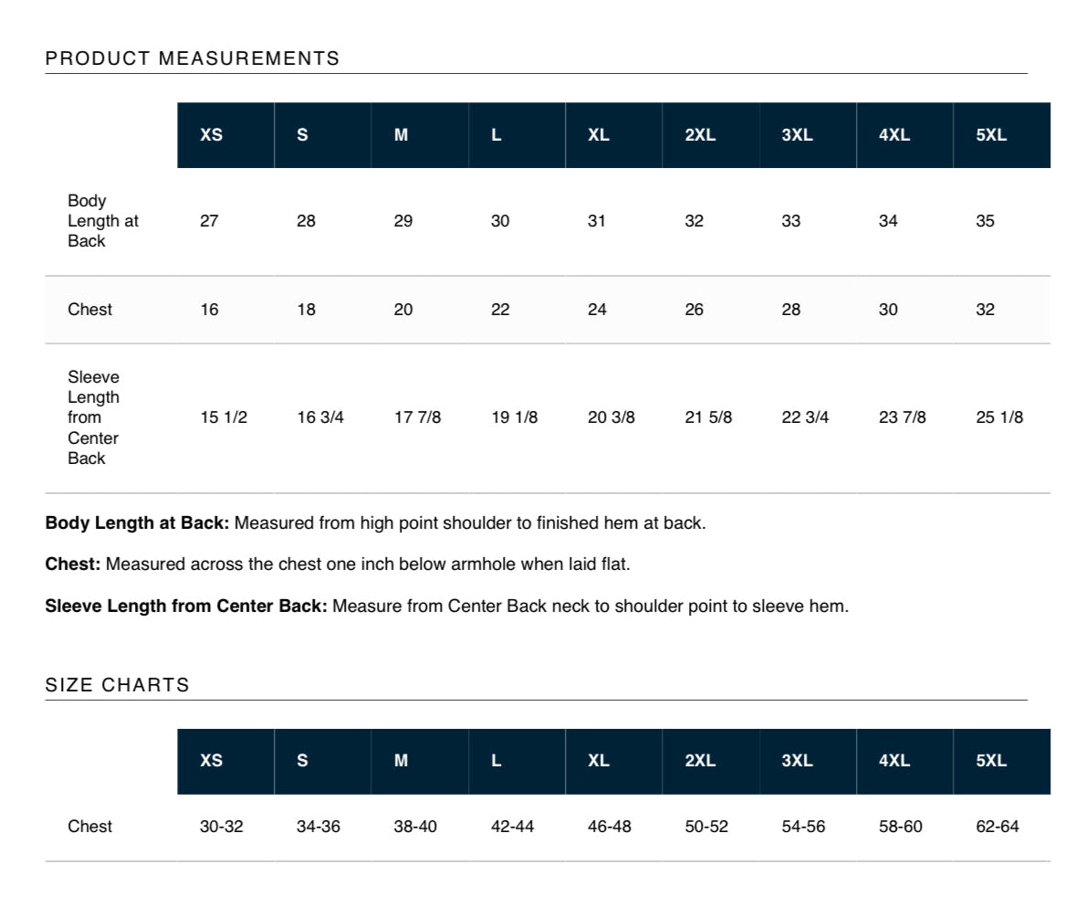The width and height of the screenshot is (1086, 907).
Task: Click the Sleeve Length from Center Back row label
Action: point(94,417)
